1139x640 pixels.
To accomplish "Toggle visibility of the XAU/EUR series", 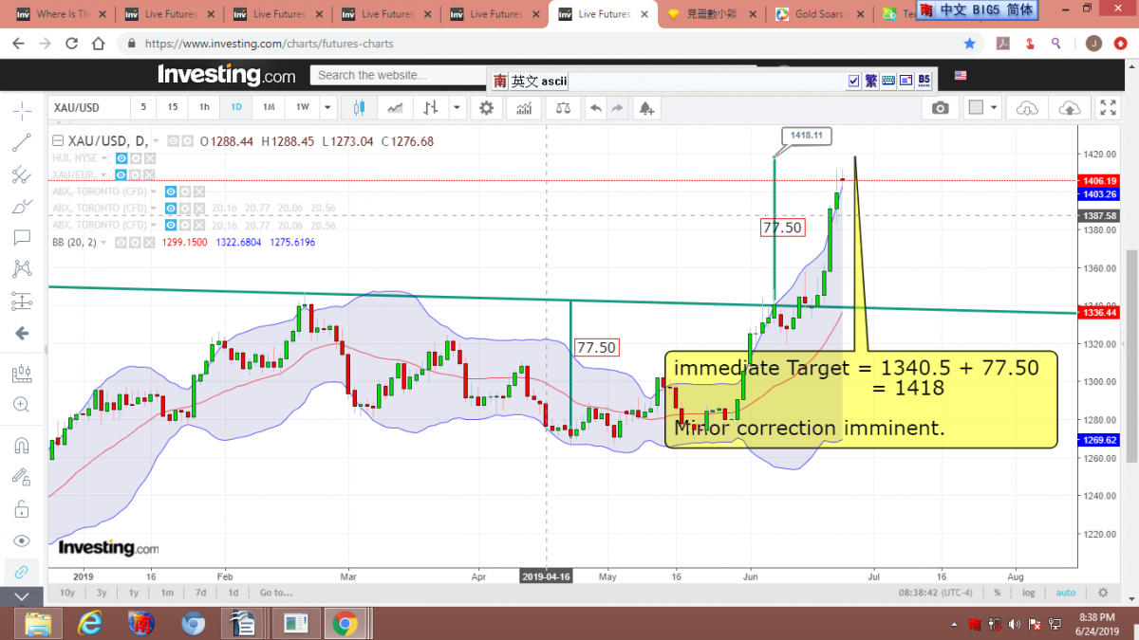I will pyautogui.click(x=121, y=174).
